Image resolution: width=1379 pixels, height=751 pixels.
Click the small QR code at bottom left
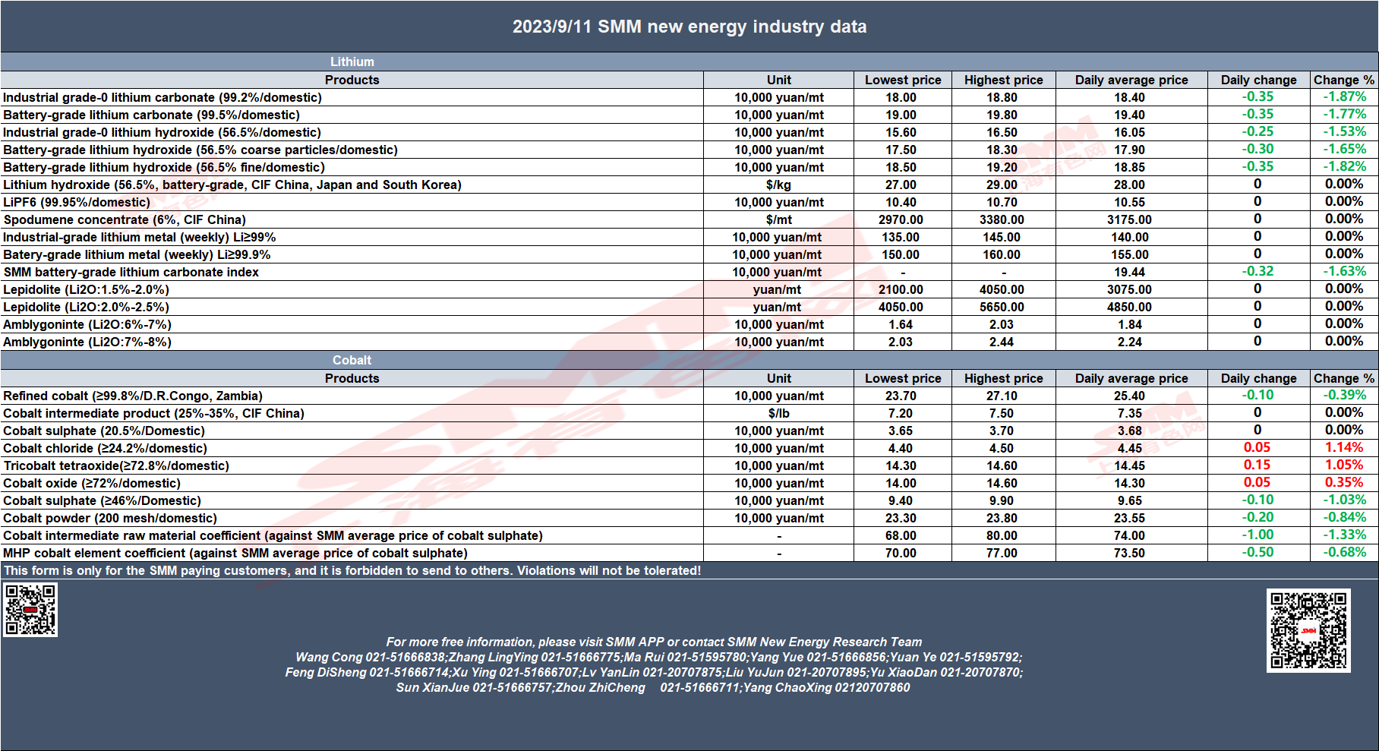30,609
